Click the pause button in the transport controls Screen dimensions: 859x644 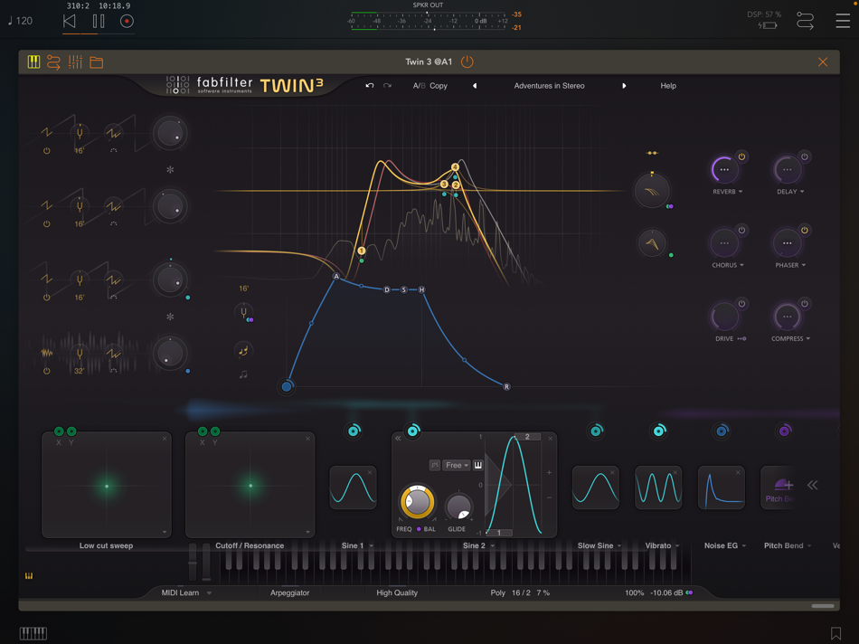tap(99, 20)
